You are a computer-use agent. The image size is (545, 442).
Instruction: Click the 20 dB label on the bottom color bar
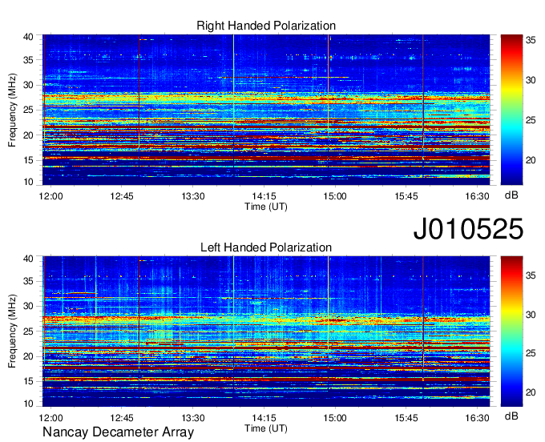[531, 392]
